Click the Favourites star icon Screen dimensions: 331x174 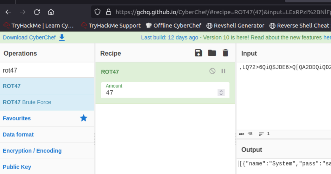coord(83,118)
